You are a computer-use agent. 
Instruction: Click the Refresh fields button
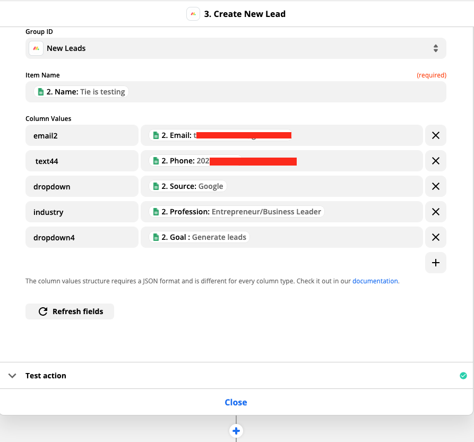click(x=70, y=311)
